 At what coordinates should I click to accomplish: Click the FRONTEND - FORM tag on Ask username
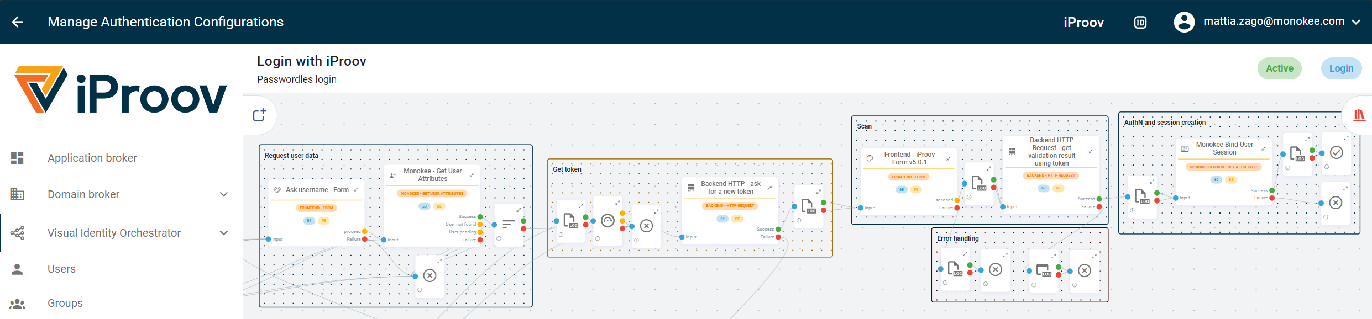[x=316, y=208]
